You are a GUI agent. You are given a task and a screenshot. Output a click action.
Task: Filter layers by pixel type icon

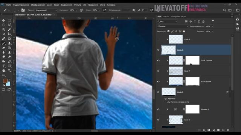point(186,21)
